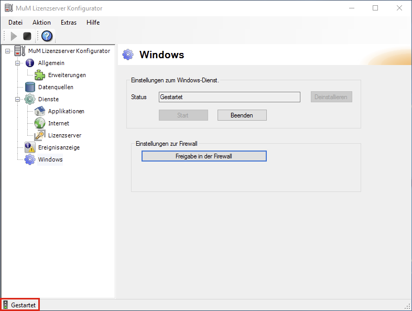Collapse the Allgemein tree branch

tap(17, 63)
